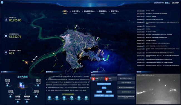
Task: Select the 智慧建造 tab
Action: coord(102,11)
